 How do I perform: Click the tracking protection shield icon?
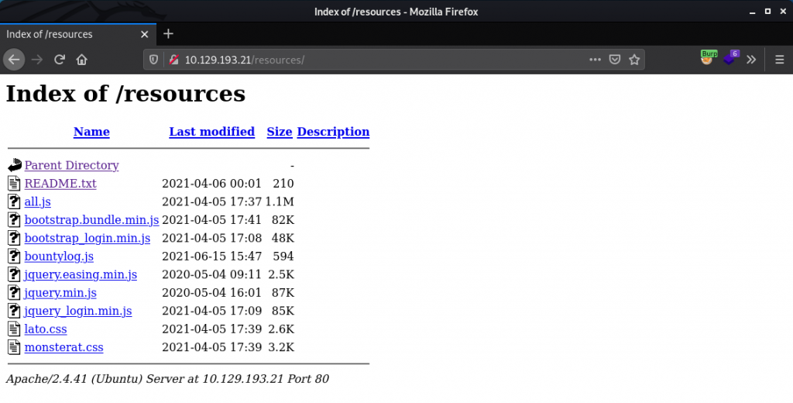coord(153,60)
